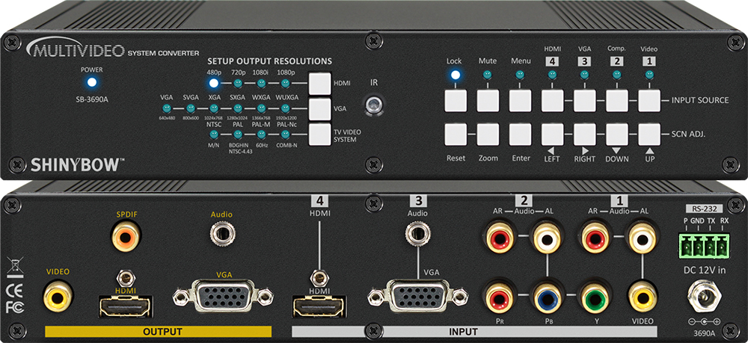
Task: Click the orange SPDIF output jack
Action: 123,238
